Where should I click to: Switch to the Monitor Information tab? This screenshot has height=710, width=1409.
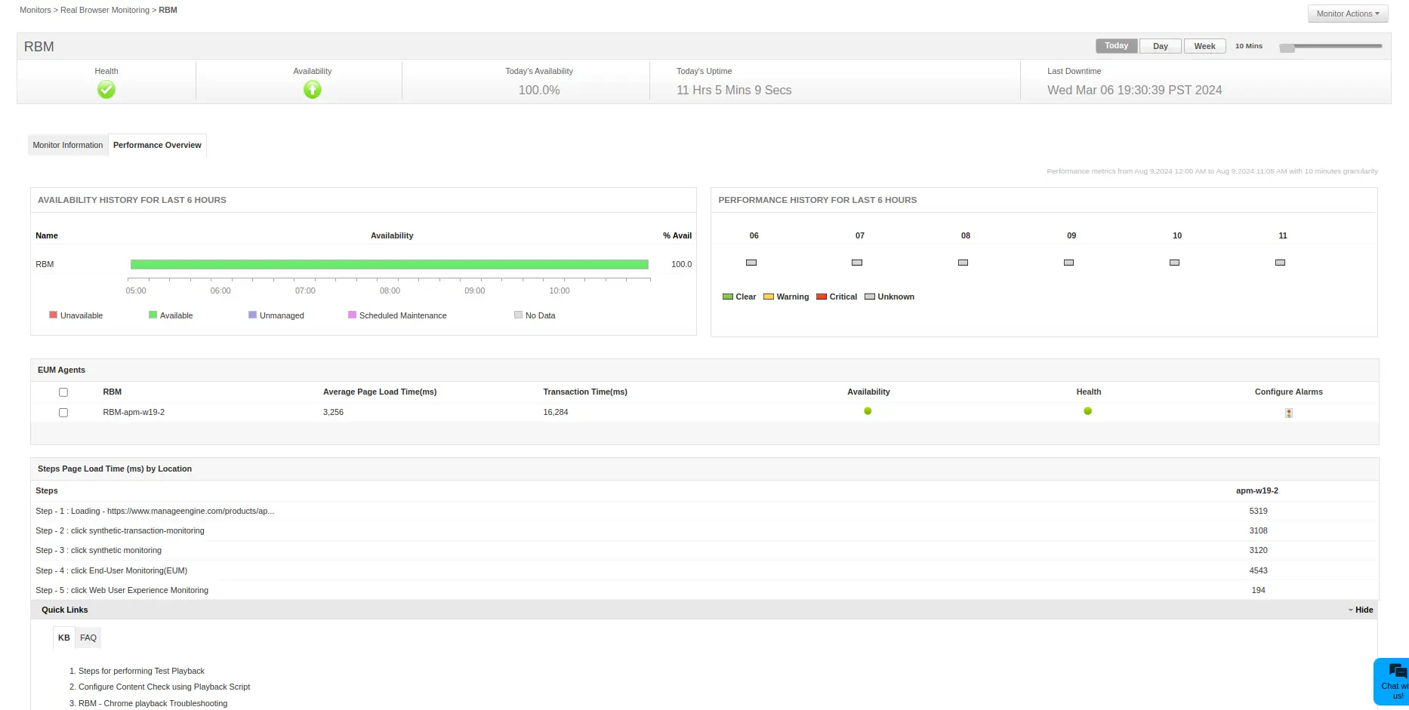[x=67, y=145]
